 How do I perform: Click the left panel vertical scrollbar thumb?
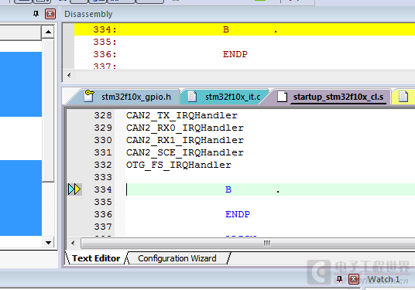point(48,111)
